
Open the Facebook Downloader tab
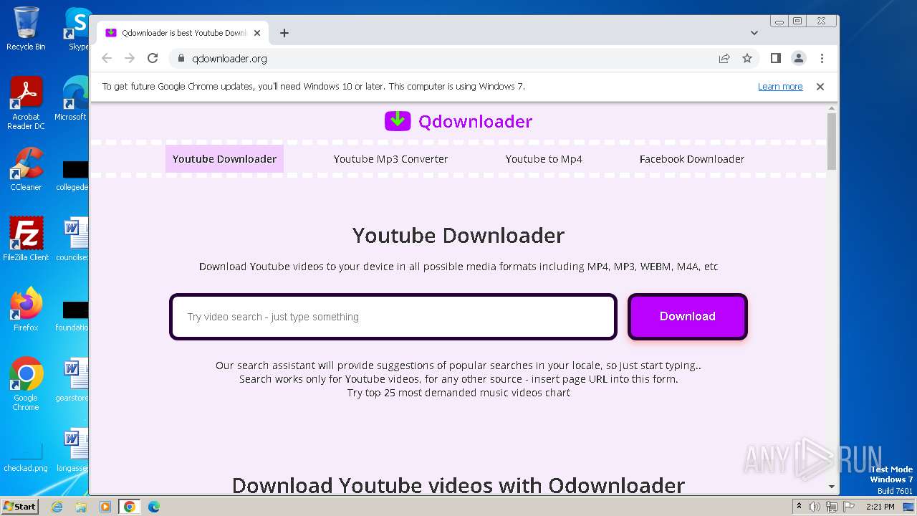[x=692, y=159]
